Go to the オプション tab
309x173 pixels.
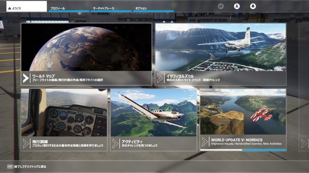click(x=154, y=8)
